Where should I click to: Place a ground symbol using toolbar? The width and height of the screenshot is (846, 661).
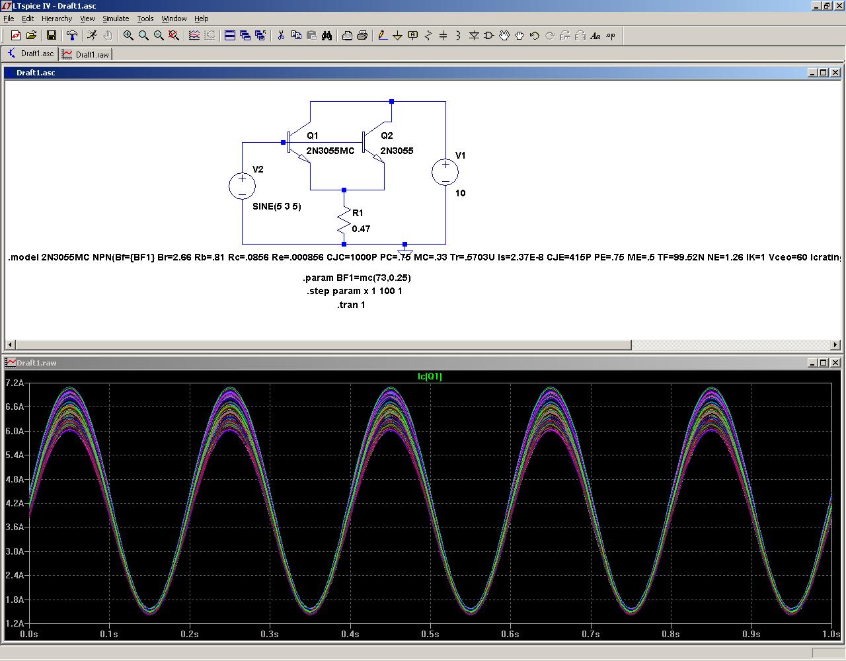pos(397,36)
